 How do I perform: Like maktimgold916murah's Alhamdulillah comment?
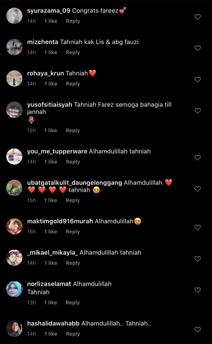pyautogui.click(x=198, y=227)
